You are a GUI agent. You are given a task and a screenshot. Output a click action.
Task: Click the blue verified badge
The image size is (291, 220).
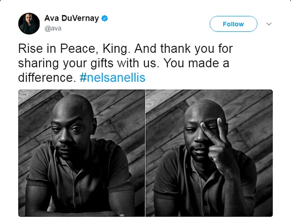104,19
